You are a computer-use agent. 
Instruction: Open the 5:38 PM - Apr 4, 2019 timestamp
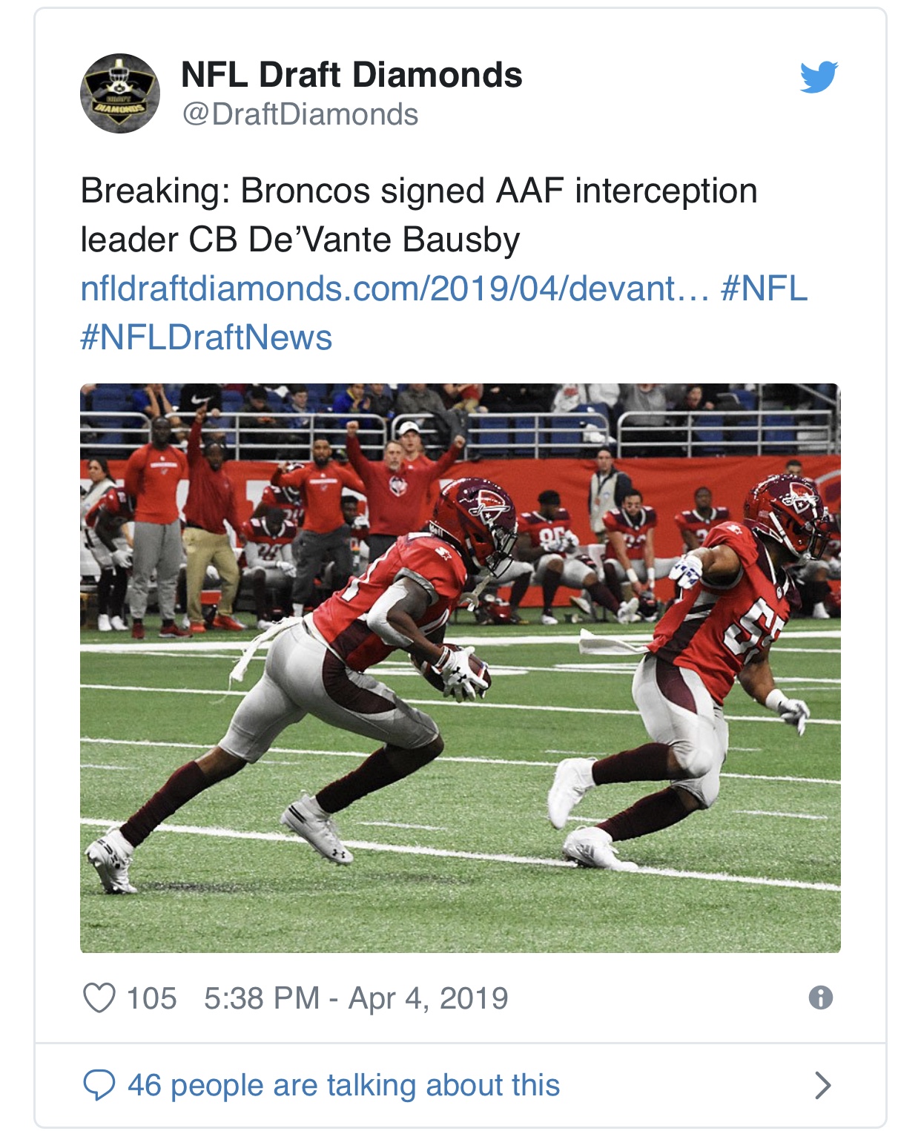(x=356, y=998)
